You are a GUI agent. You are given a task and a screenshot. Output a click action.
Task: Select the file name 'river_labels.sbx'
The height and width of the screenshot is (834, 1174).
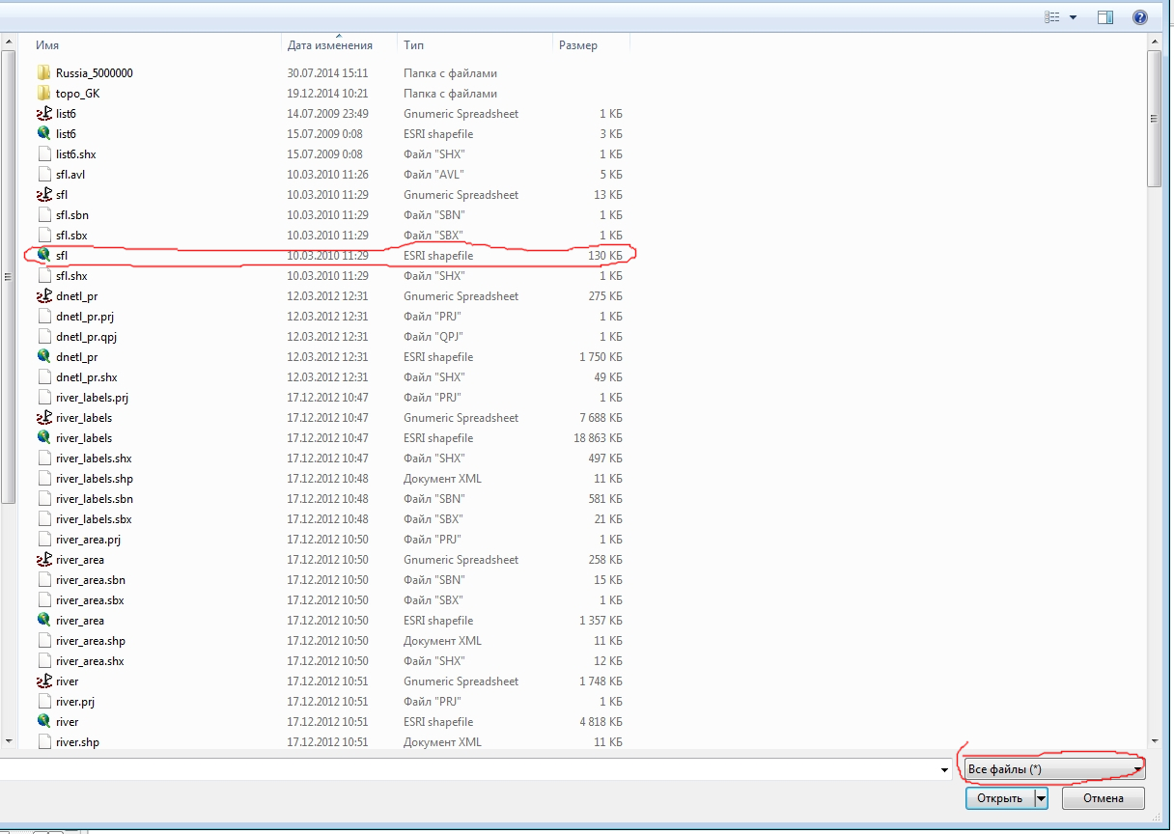click(x=94, y=519)
